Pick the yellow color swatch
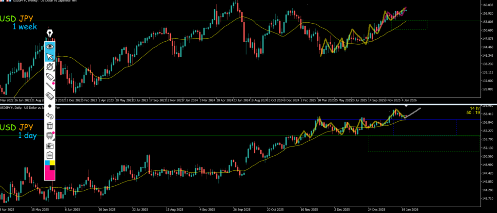 52,163
